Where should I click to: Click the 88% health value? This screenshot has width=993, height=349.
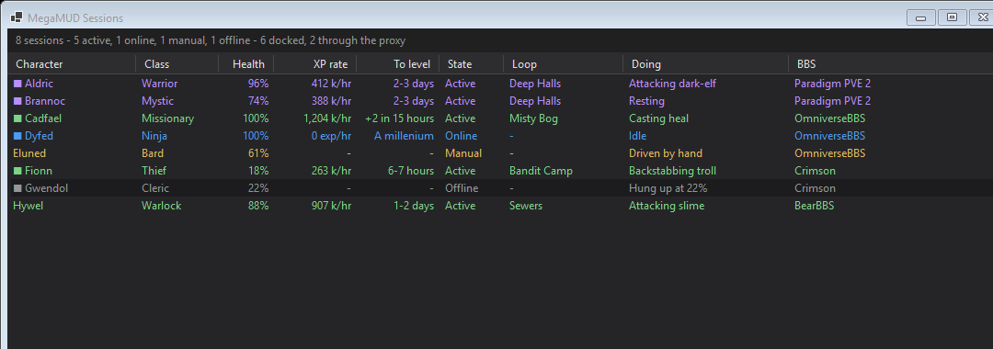pos(258,206)
